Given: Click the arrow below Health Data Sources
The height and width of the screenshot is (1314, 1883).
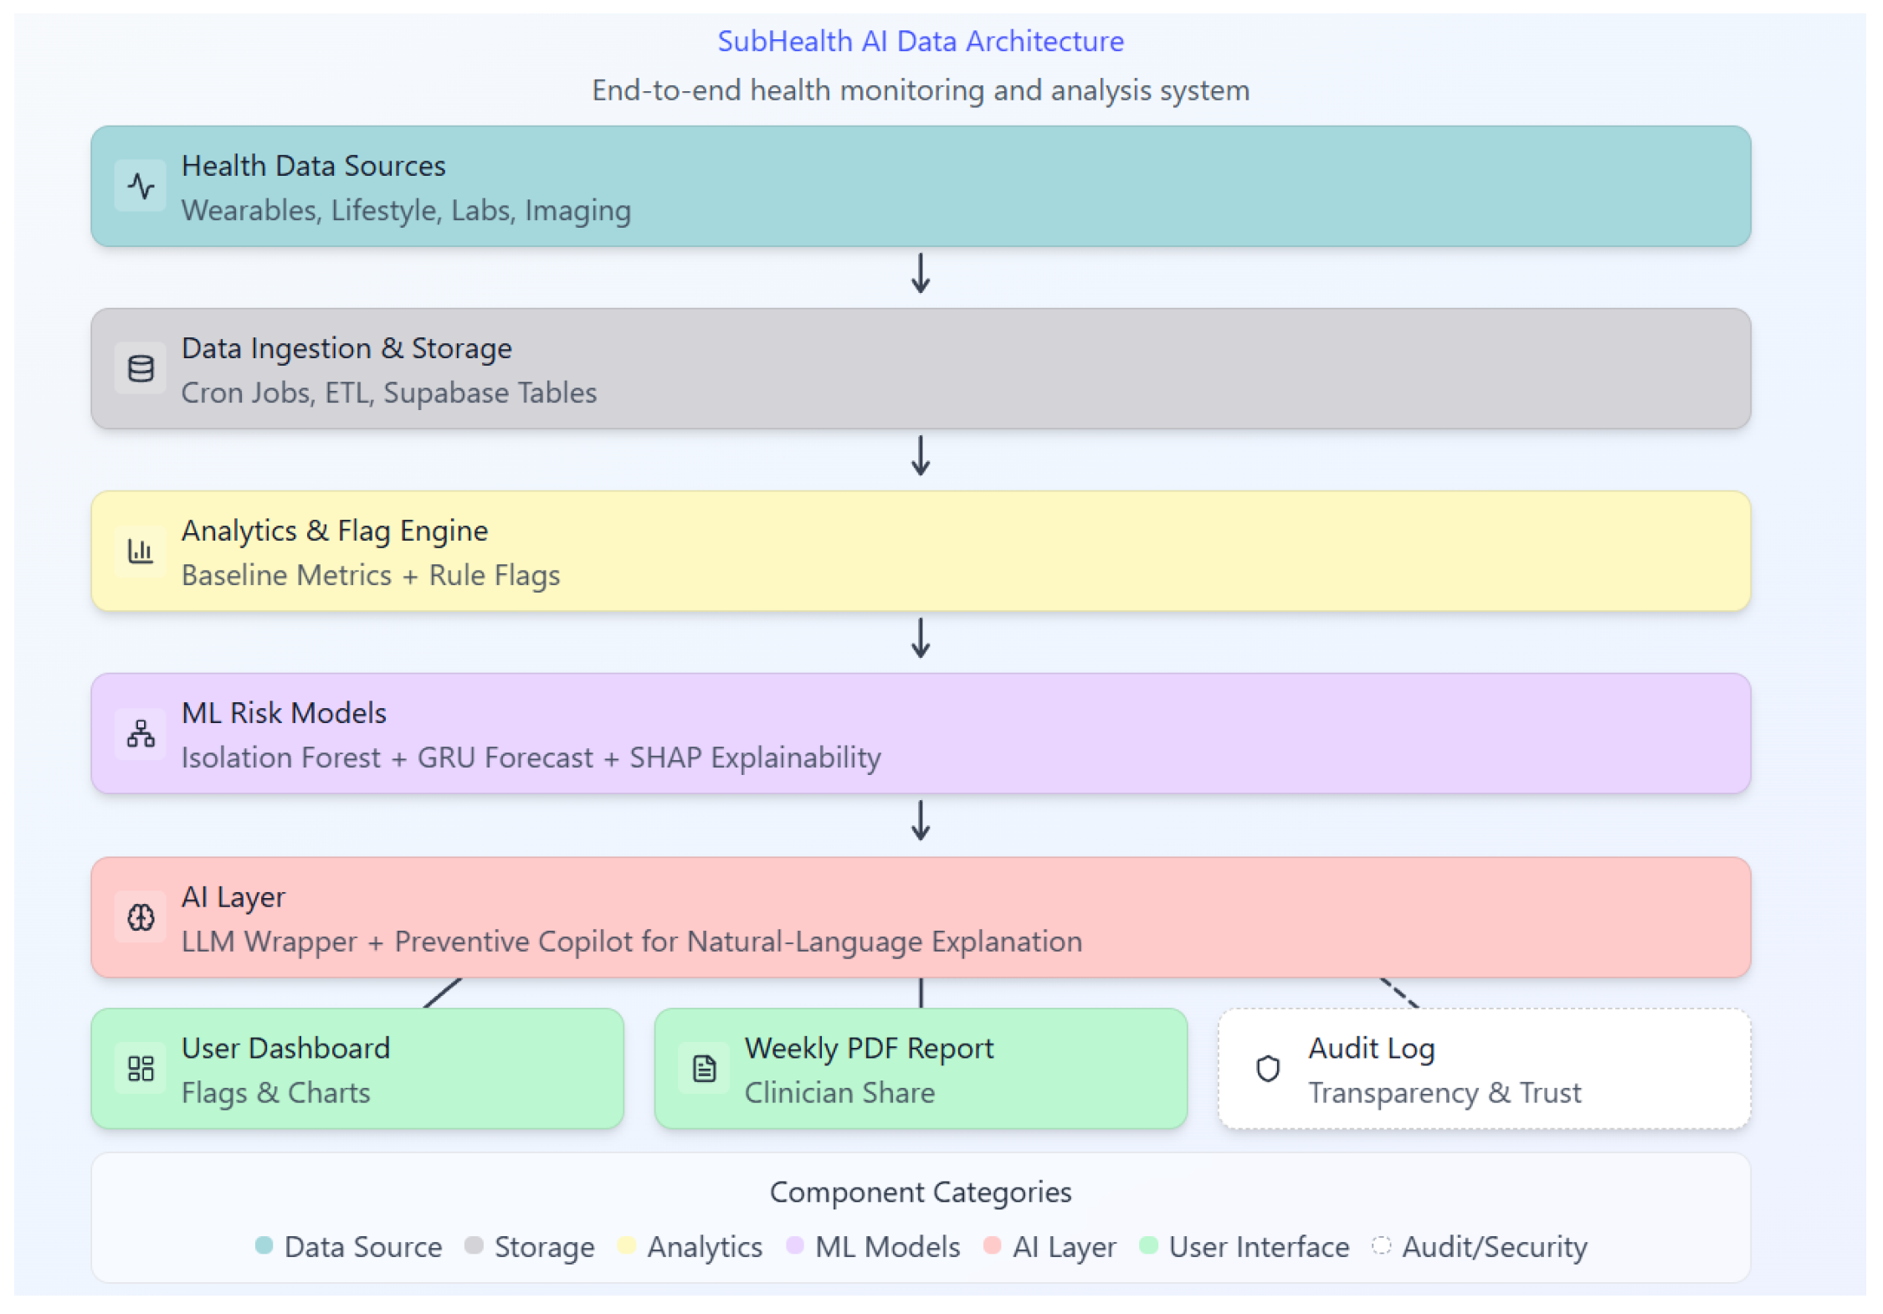Looking at the screenshot, I should tap(921, 274).
